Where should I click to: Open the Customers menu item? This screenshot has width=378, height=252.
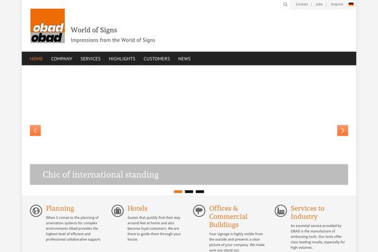click(157, 59)
